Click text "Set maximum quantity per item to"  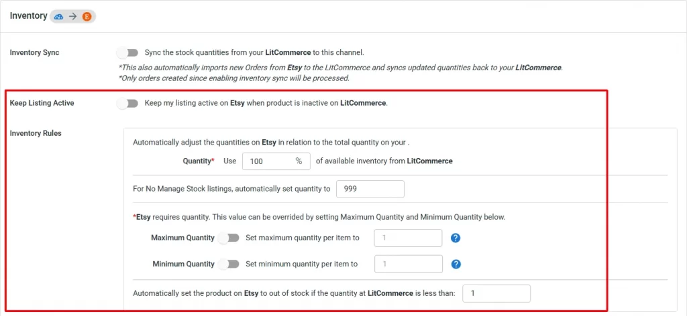click(x=303, y=238)
